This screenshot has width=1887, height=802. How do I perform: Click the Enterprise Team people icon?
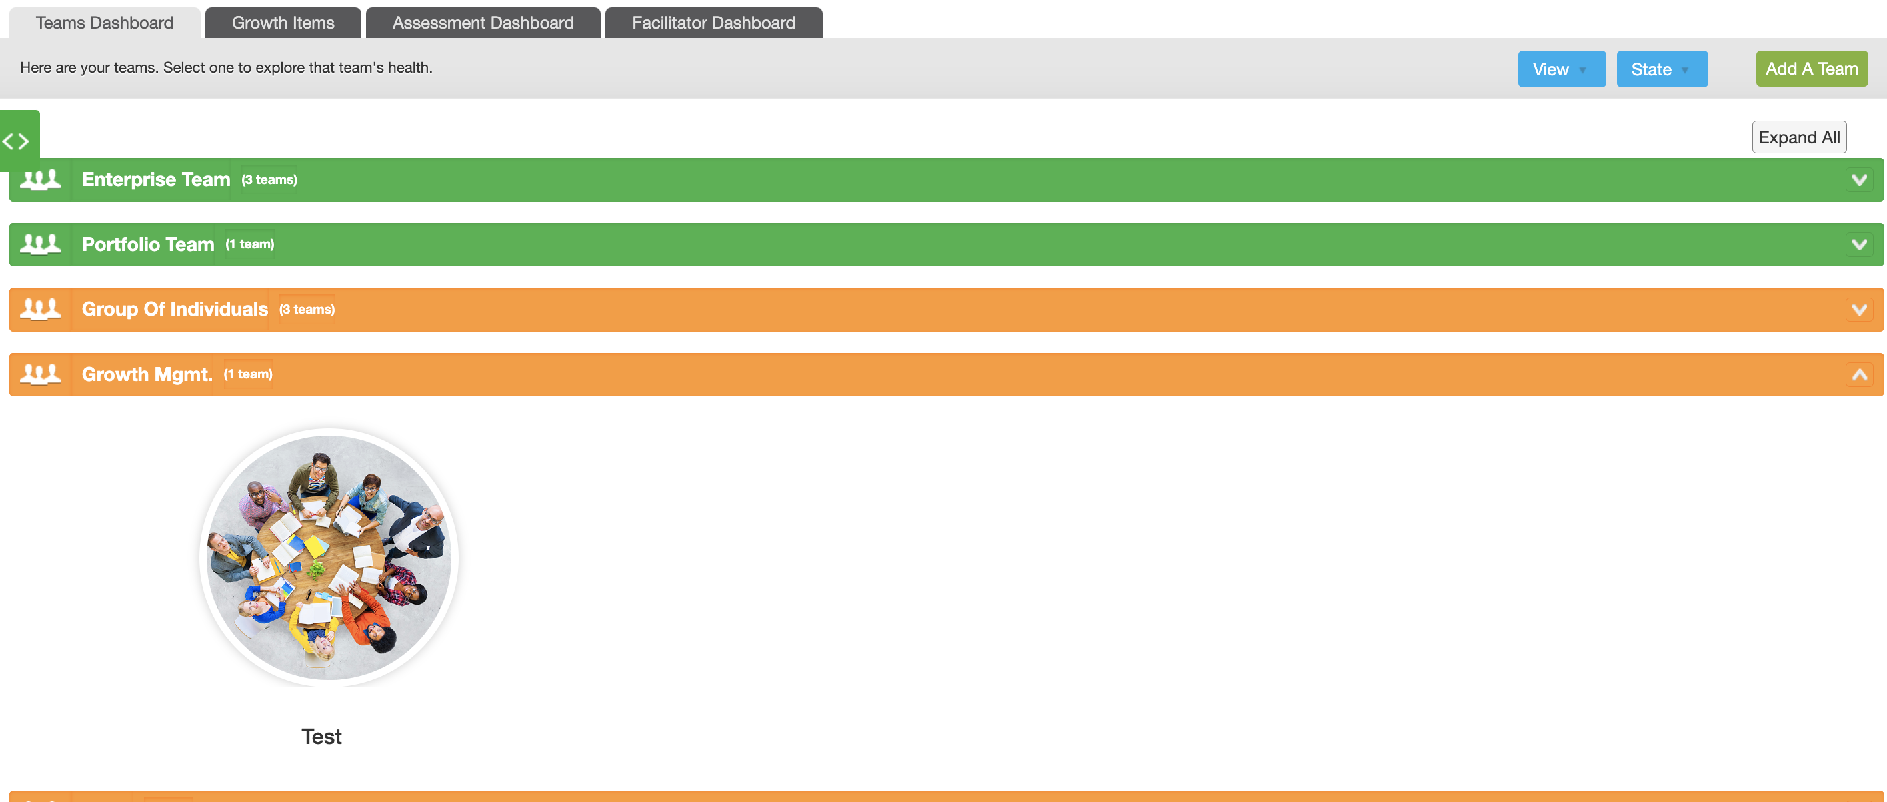(x=40, y=179)
